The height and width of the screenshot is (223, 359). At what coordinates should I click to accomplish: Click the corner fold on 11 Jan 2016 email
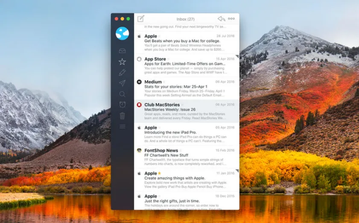[237, 171]
